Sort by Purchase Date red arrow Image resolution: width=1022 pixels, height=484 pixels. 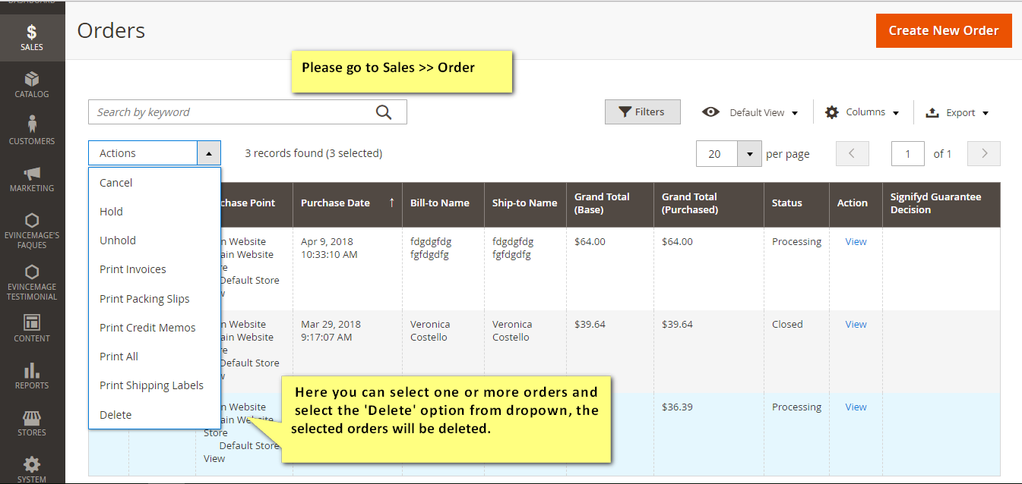click(392, 203)
